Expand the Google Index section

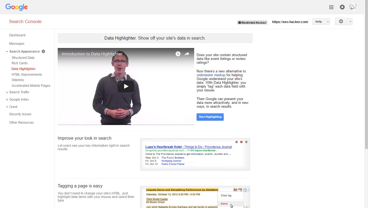pyautogui.click(x=19, y=100)
